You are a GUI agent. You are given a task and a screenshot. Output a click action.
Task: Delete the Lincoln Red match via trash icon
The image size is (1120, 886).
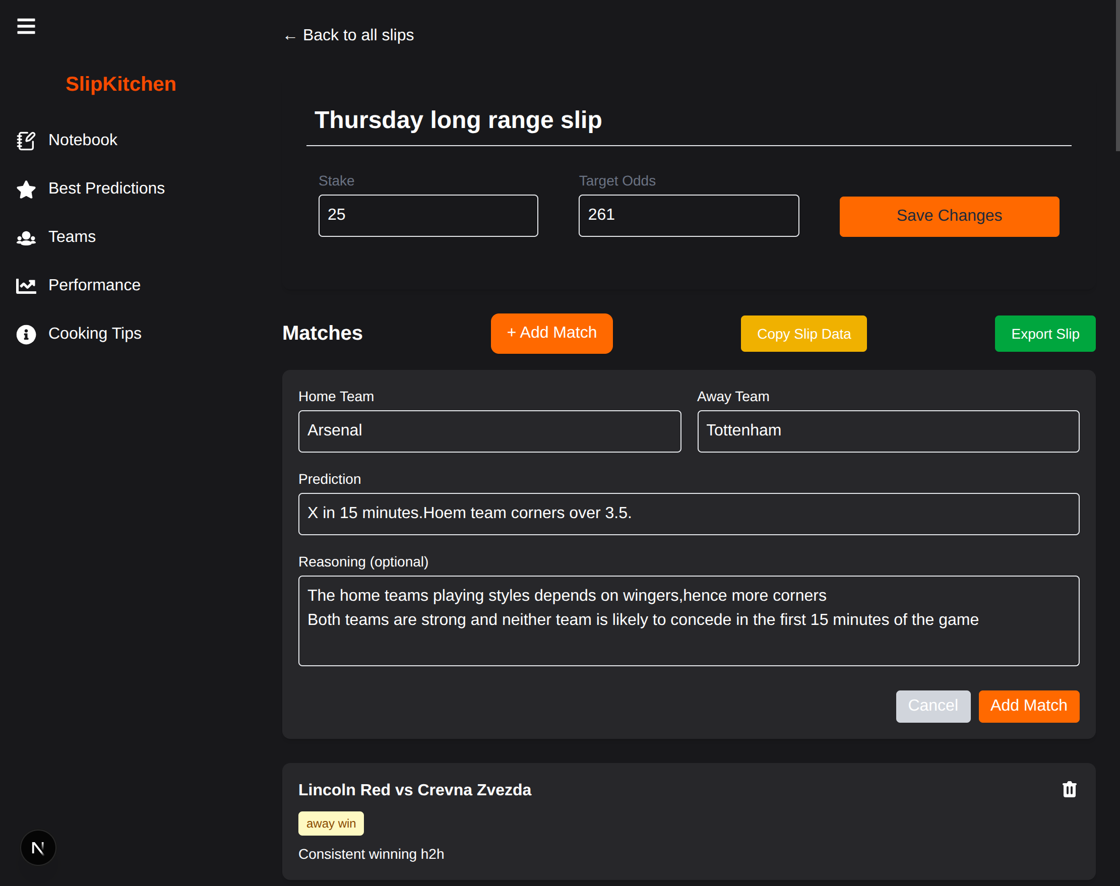pyautogui.click(x=1069, y=790)
